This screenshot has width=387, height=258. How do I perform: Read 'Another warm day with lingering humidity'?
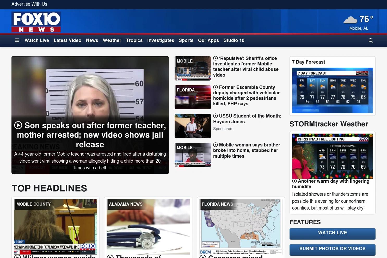coord(331,184)
